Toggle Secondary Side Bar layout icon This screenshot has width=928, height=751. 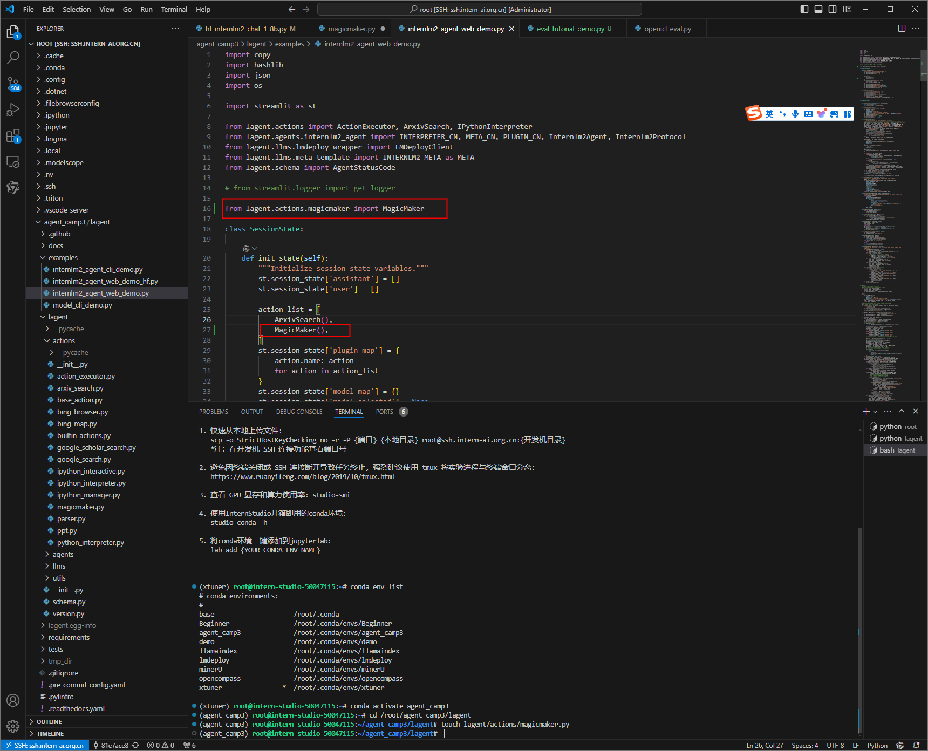click(x=833, y=9)
